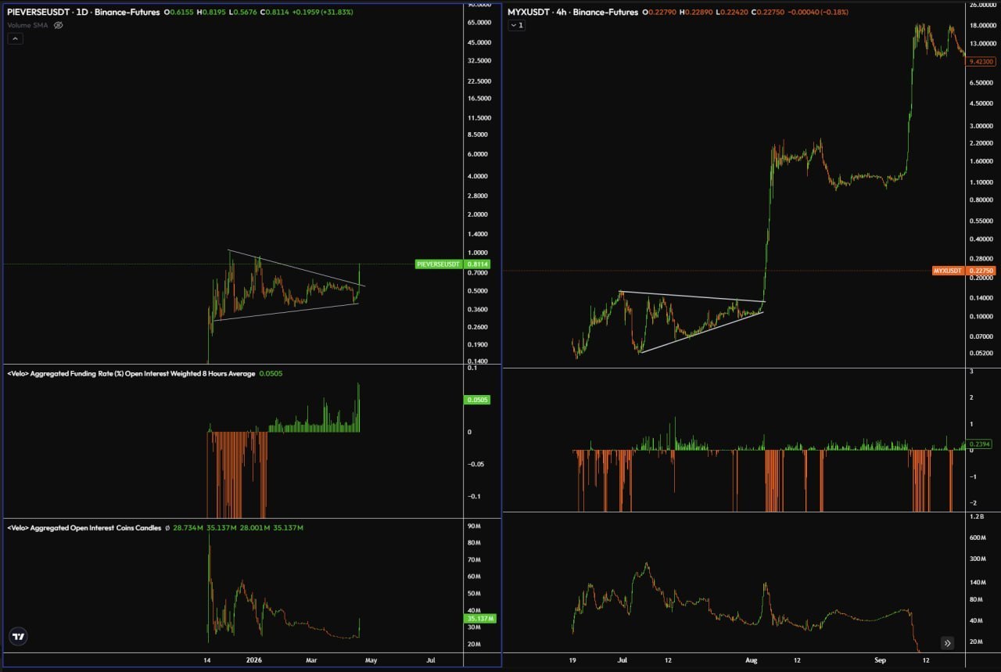Click the green 0.0505 funding rate value tag

(x=479, y=400)
